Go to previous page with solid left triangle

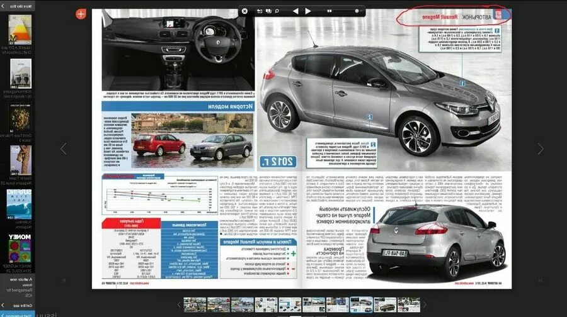coord(295,11)
